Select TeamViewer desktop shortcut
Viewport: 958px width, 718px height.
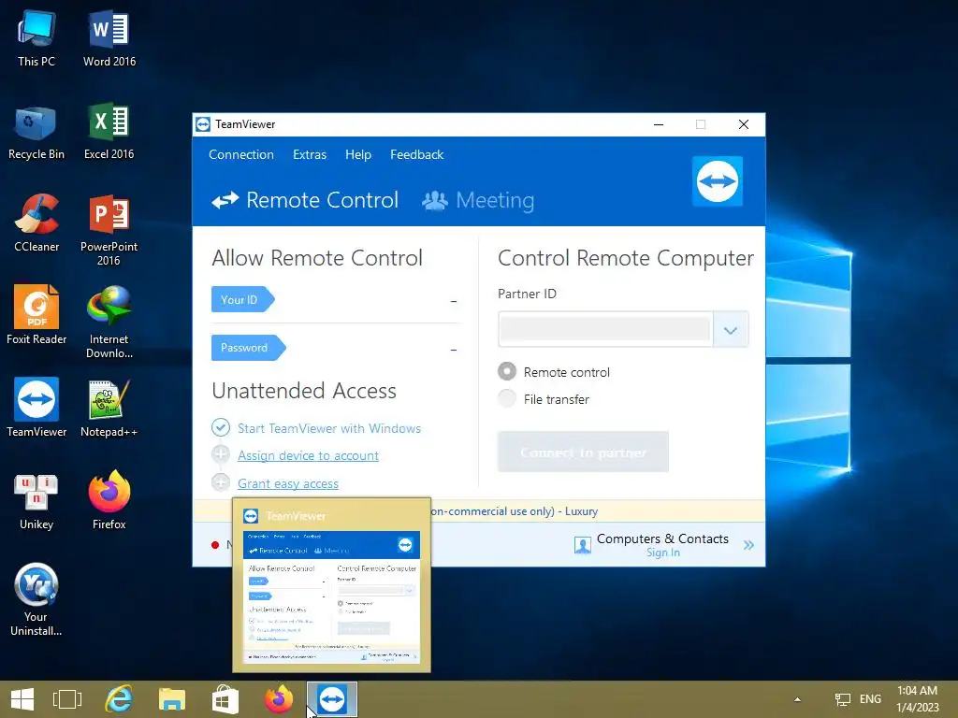point(36,408)
